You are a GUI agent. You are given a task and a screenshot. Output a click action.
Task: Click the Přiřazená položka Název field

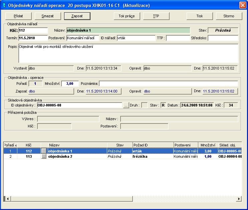coord(179,119)
